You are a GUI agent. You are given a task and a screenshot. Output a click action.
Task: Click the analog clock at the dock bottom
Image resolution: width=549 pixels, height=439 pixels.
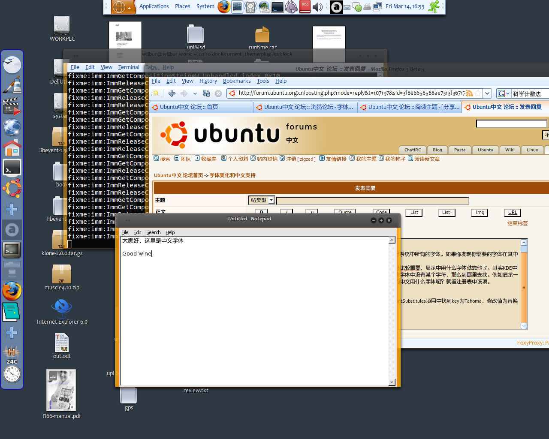pyautogui.click(x=12, y=374)
